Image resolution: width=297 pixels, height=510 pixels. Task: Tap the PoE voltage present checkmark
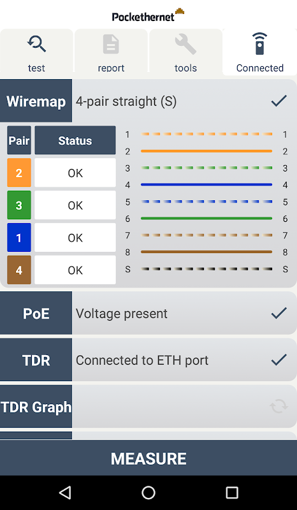coord(279,313)
